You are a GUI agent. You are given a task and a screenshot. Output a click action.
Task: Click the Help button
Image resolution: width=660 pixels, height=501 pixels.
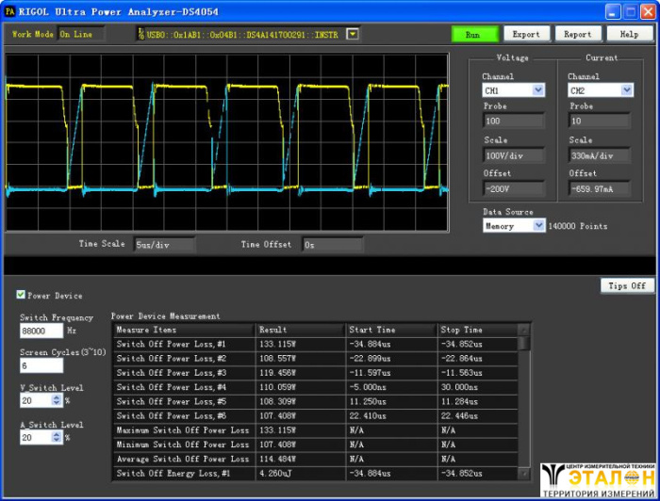coord(629,34)
